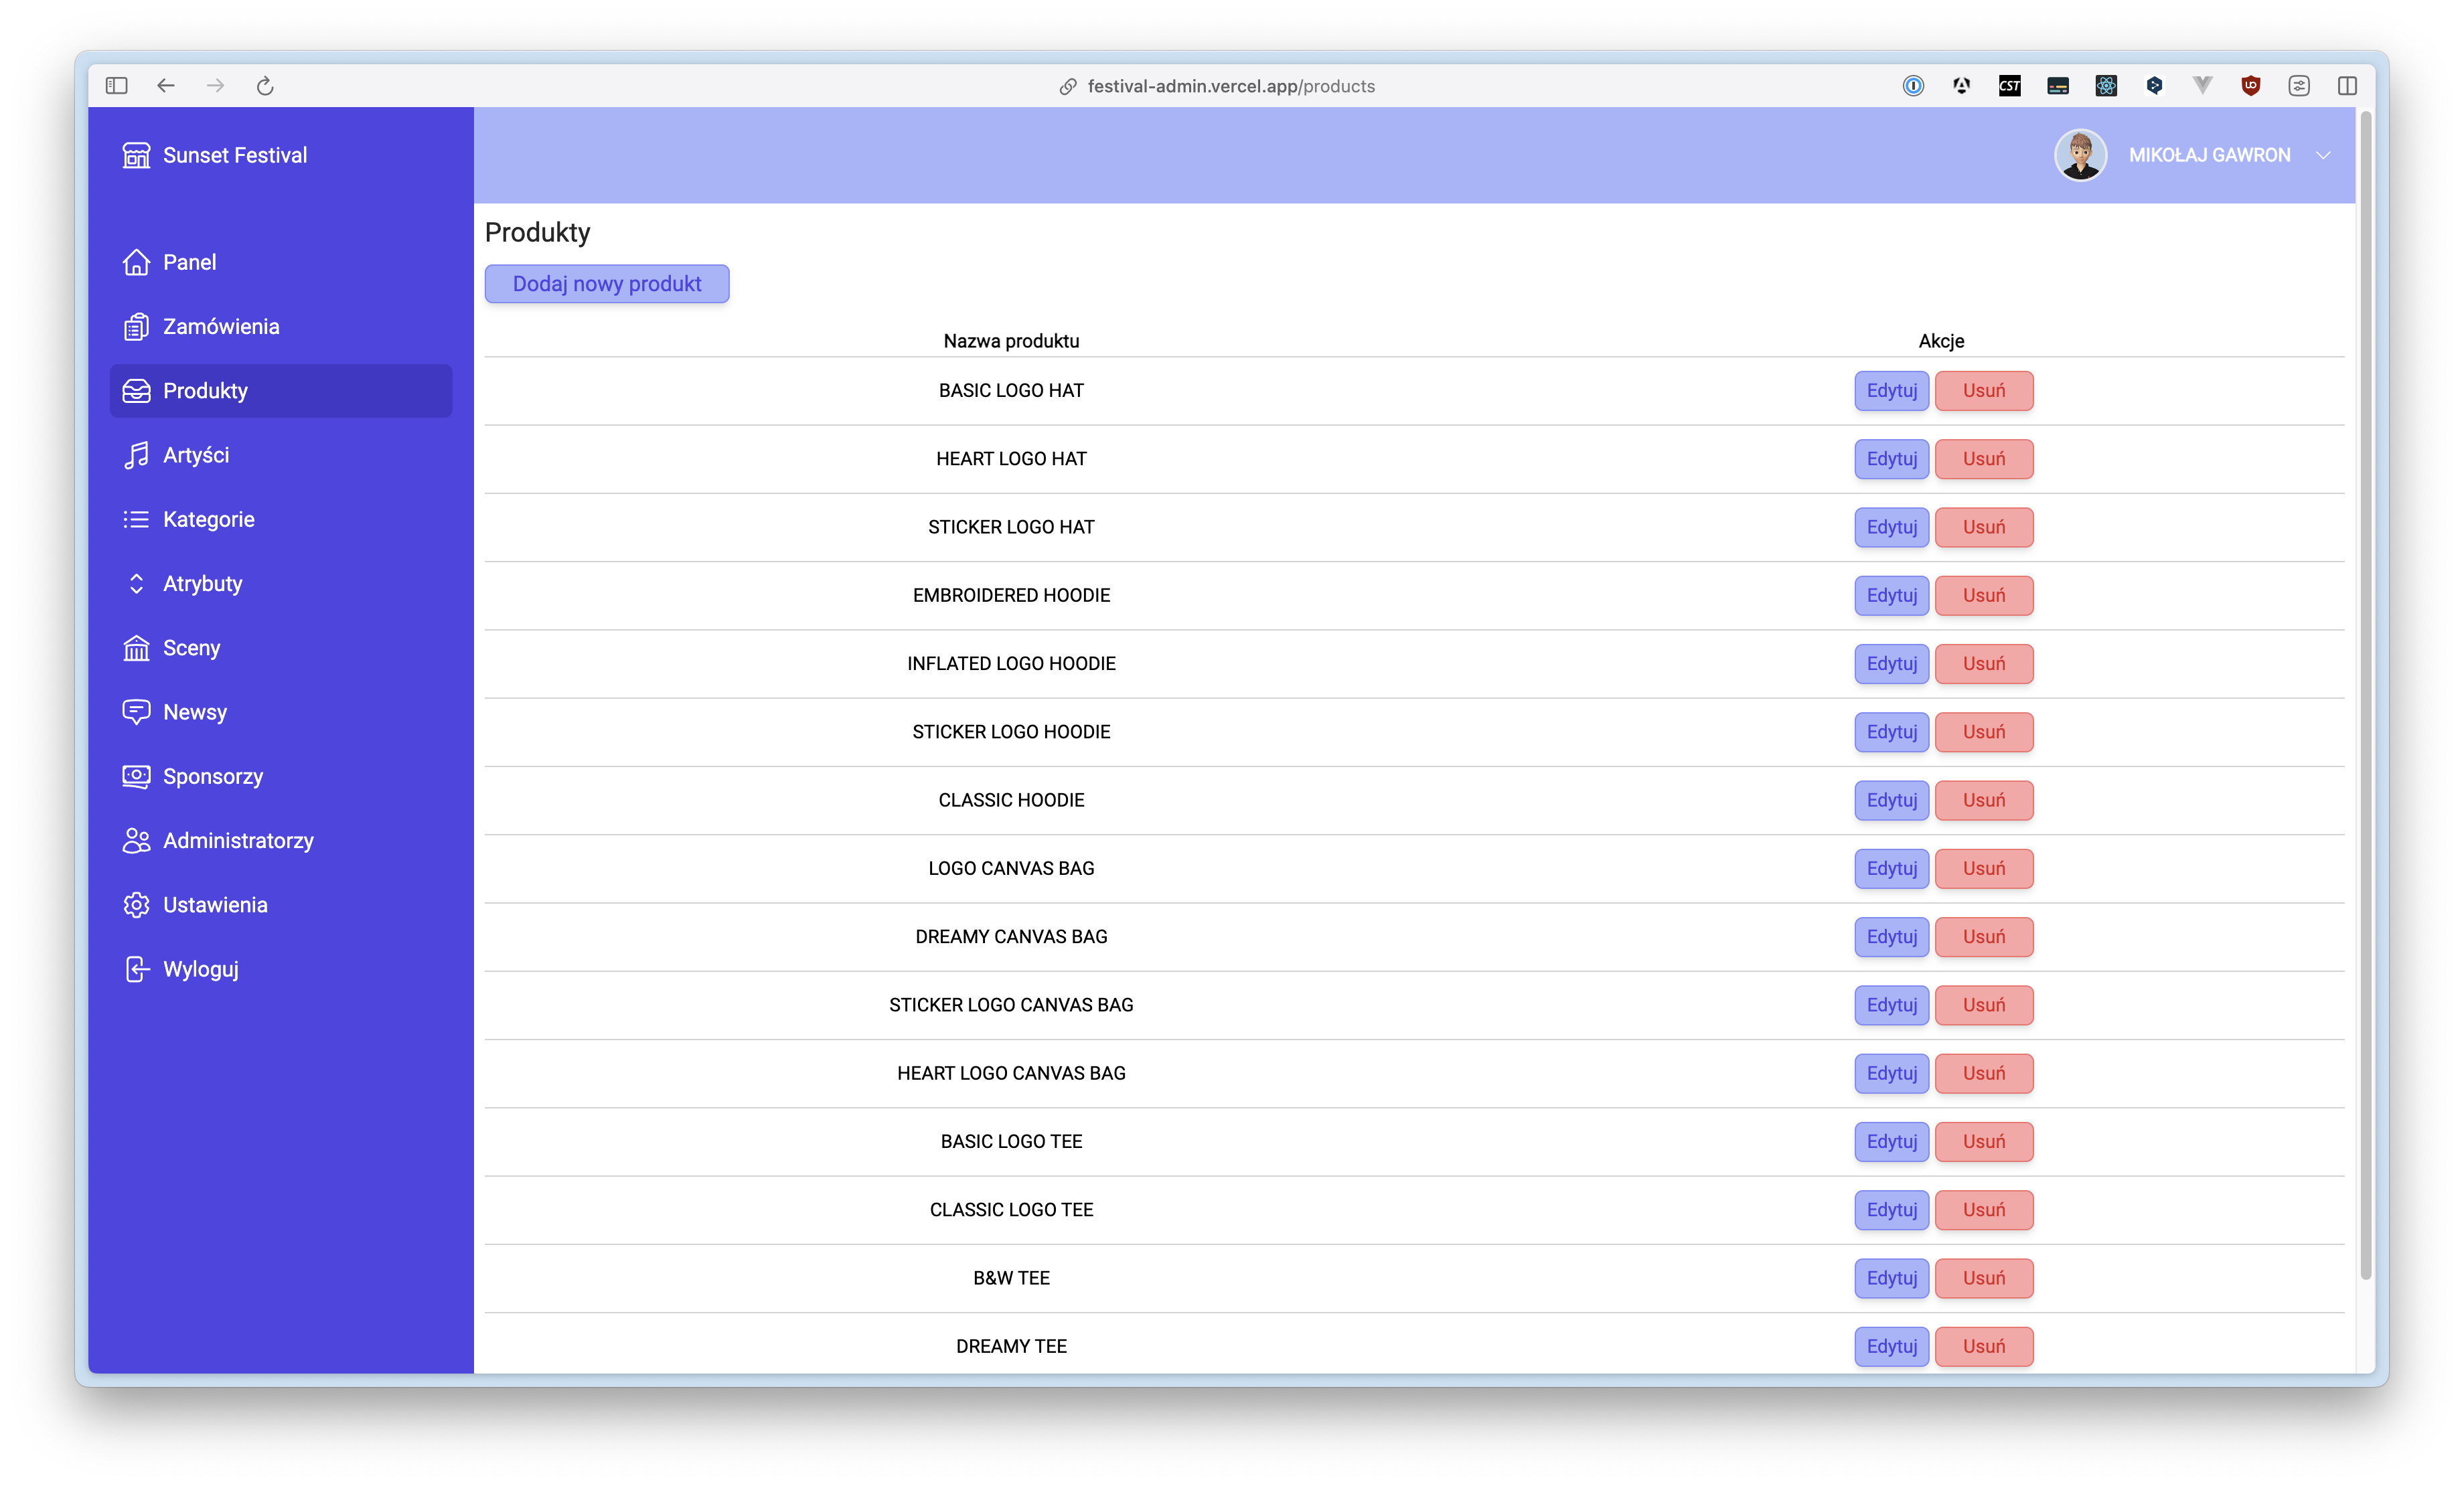
Task: Click the Artyści music note icon
Action: (136, 455)
